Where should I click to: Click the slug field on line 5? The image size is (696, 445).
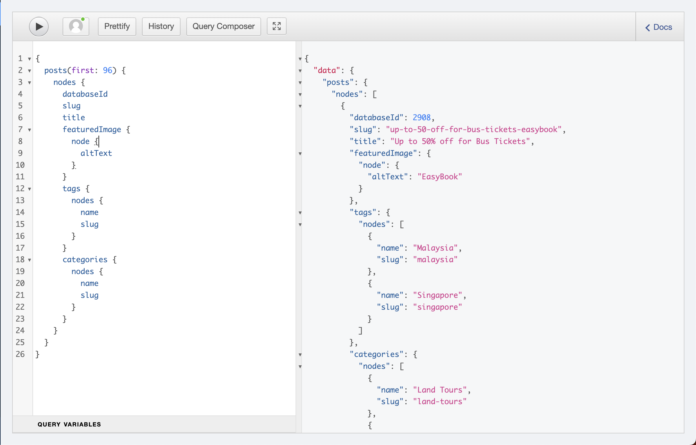coord(71,106)
